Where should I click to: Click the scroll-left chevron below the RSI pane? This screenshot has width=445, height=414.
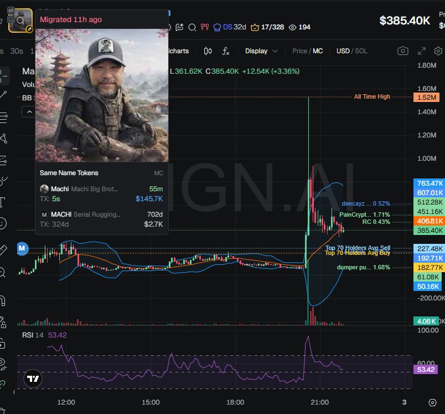[x=14, y=392]
